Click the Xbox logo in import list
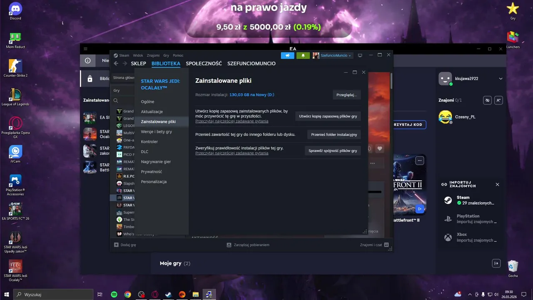 coord(448,237)
